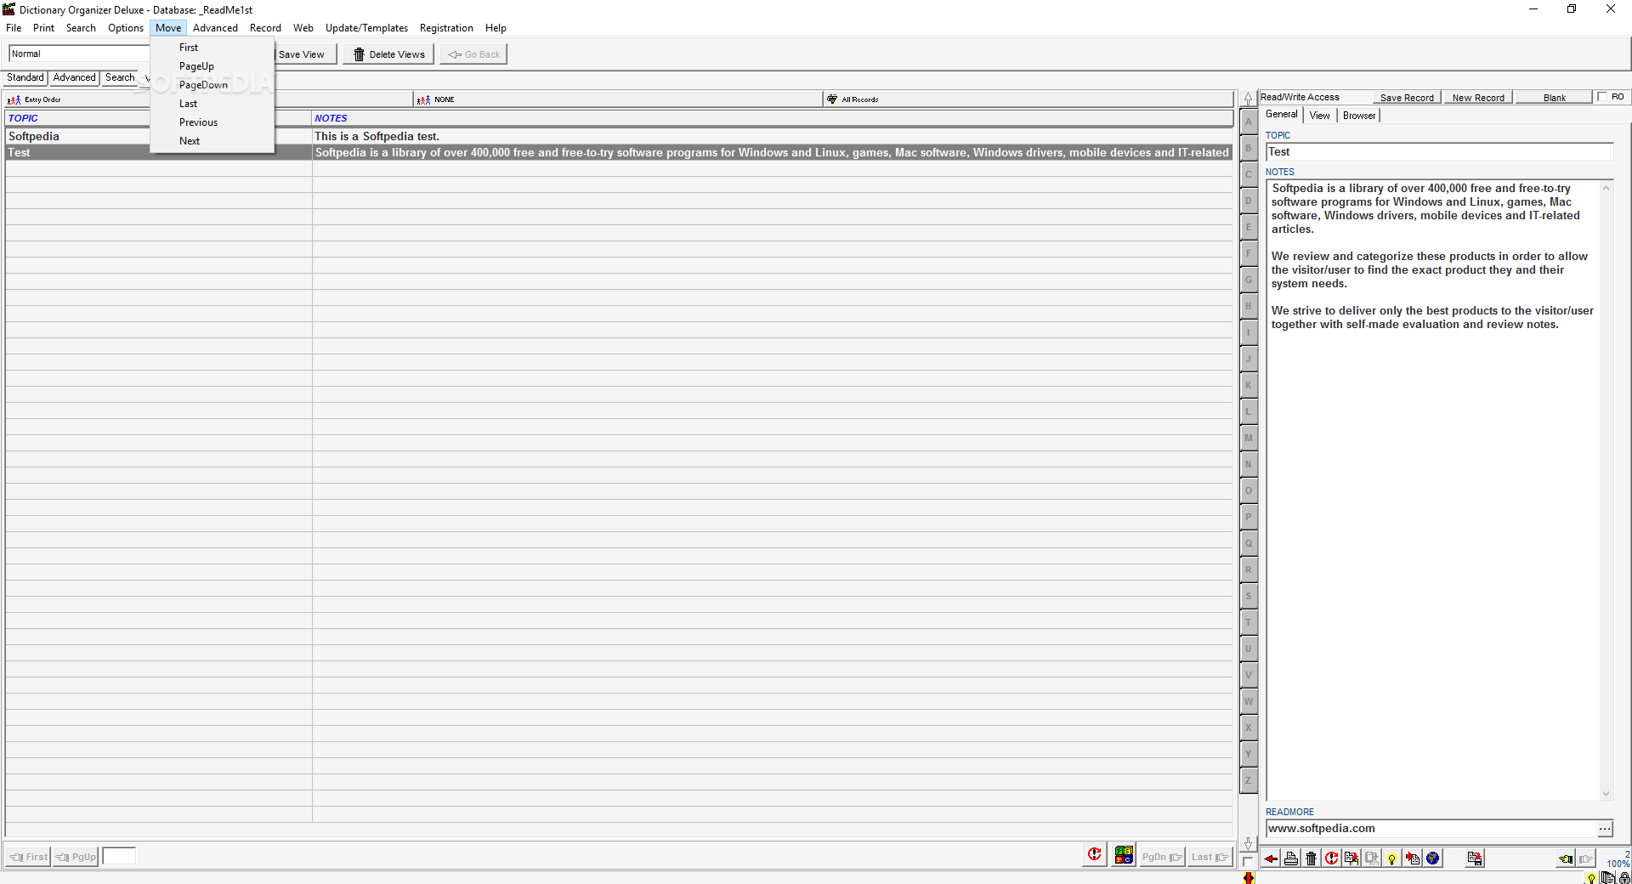The image size is (1632, 884).
Task: Click letter S in the alphabet index
Action: tap(1249, 597)
